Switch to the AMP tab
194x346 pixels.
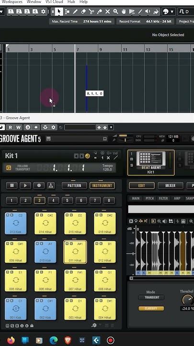(177, 198)
